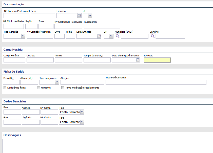This screenshot has width=213, height=153.
Task: Click the Banco field in second bank row
Action: 12,122
